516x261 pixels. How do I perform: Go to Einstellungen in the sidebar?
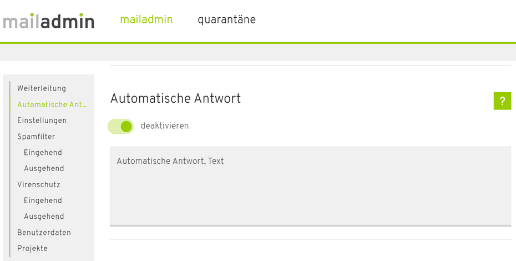coord(42,121)
